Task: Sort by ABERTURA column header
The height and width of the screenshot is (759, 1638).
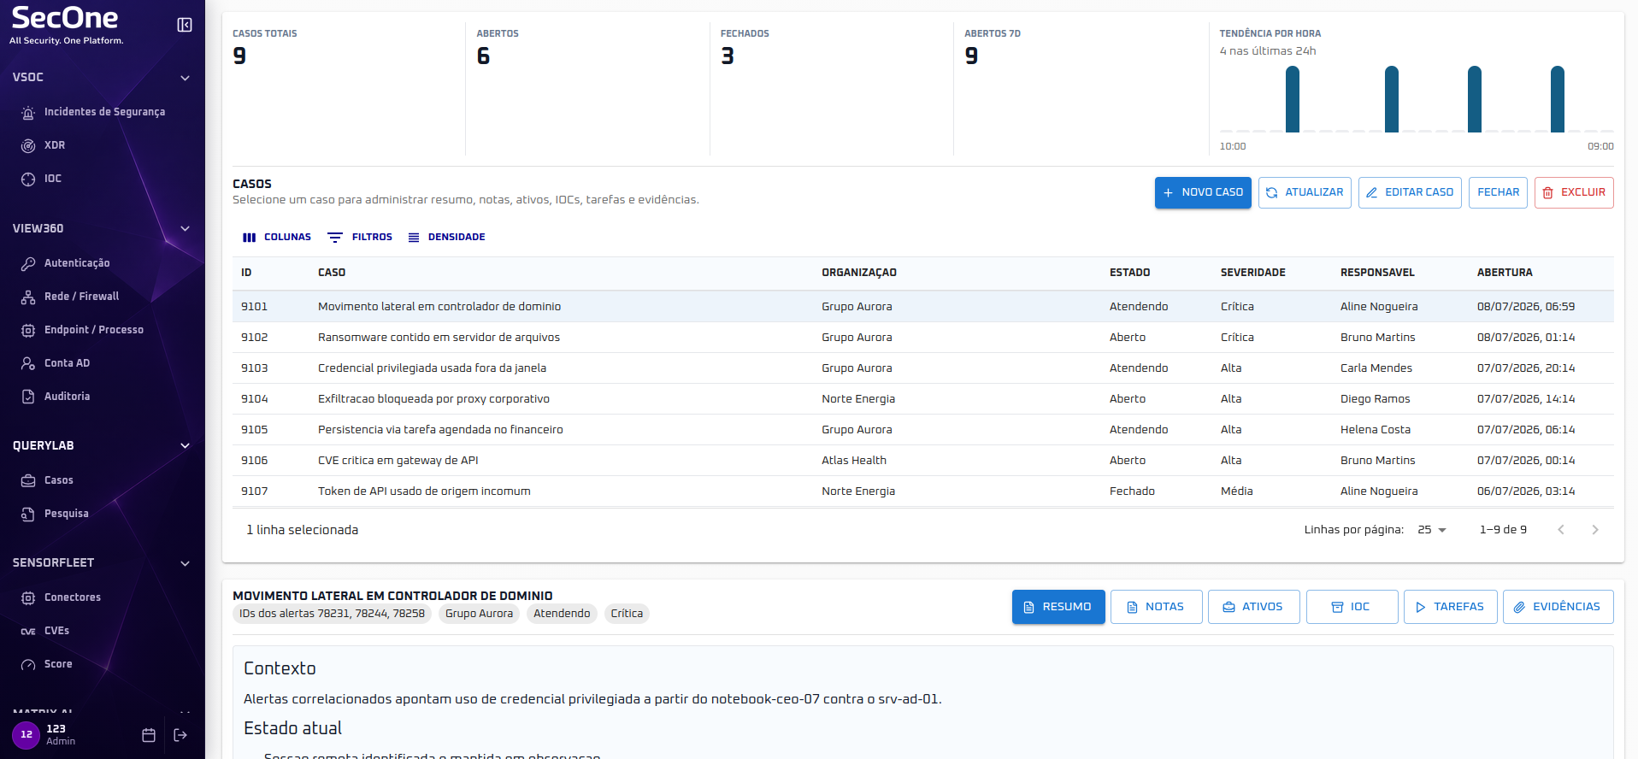Action: click(x=1505, y=273)
